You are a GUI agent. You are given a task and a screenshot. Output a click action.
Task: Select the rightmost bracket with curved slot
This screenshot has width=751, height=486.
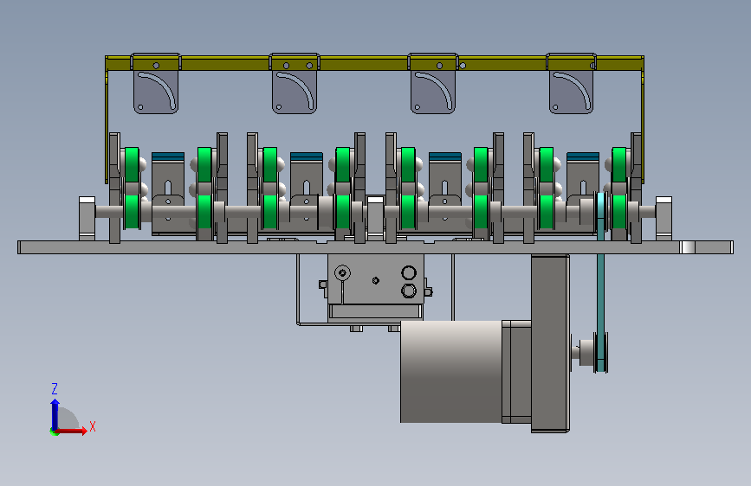[571, 84]
